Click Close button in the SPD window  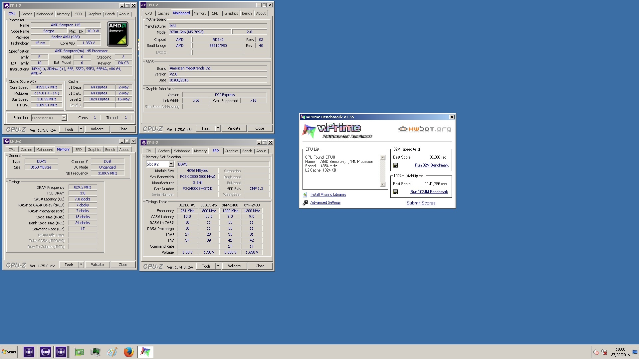[260, 266]
